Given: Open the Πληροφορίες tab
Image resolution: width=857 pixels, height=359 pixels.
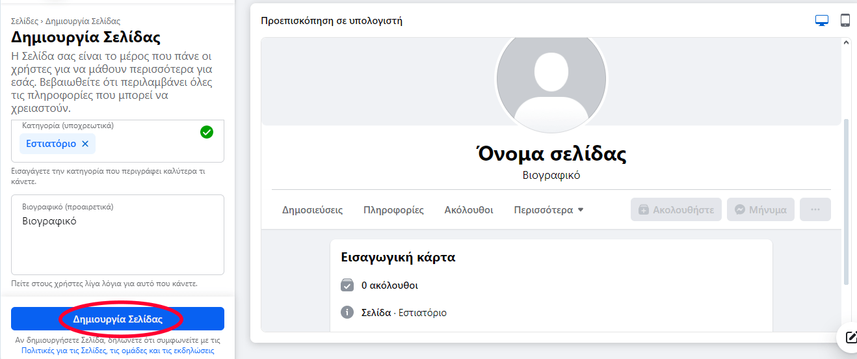Looking at the screenshot, I should (393, 210).
